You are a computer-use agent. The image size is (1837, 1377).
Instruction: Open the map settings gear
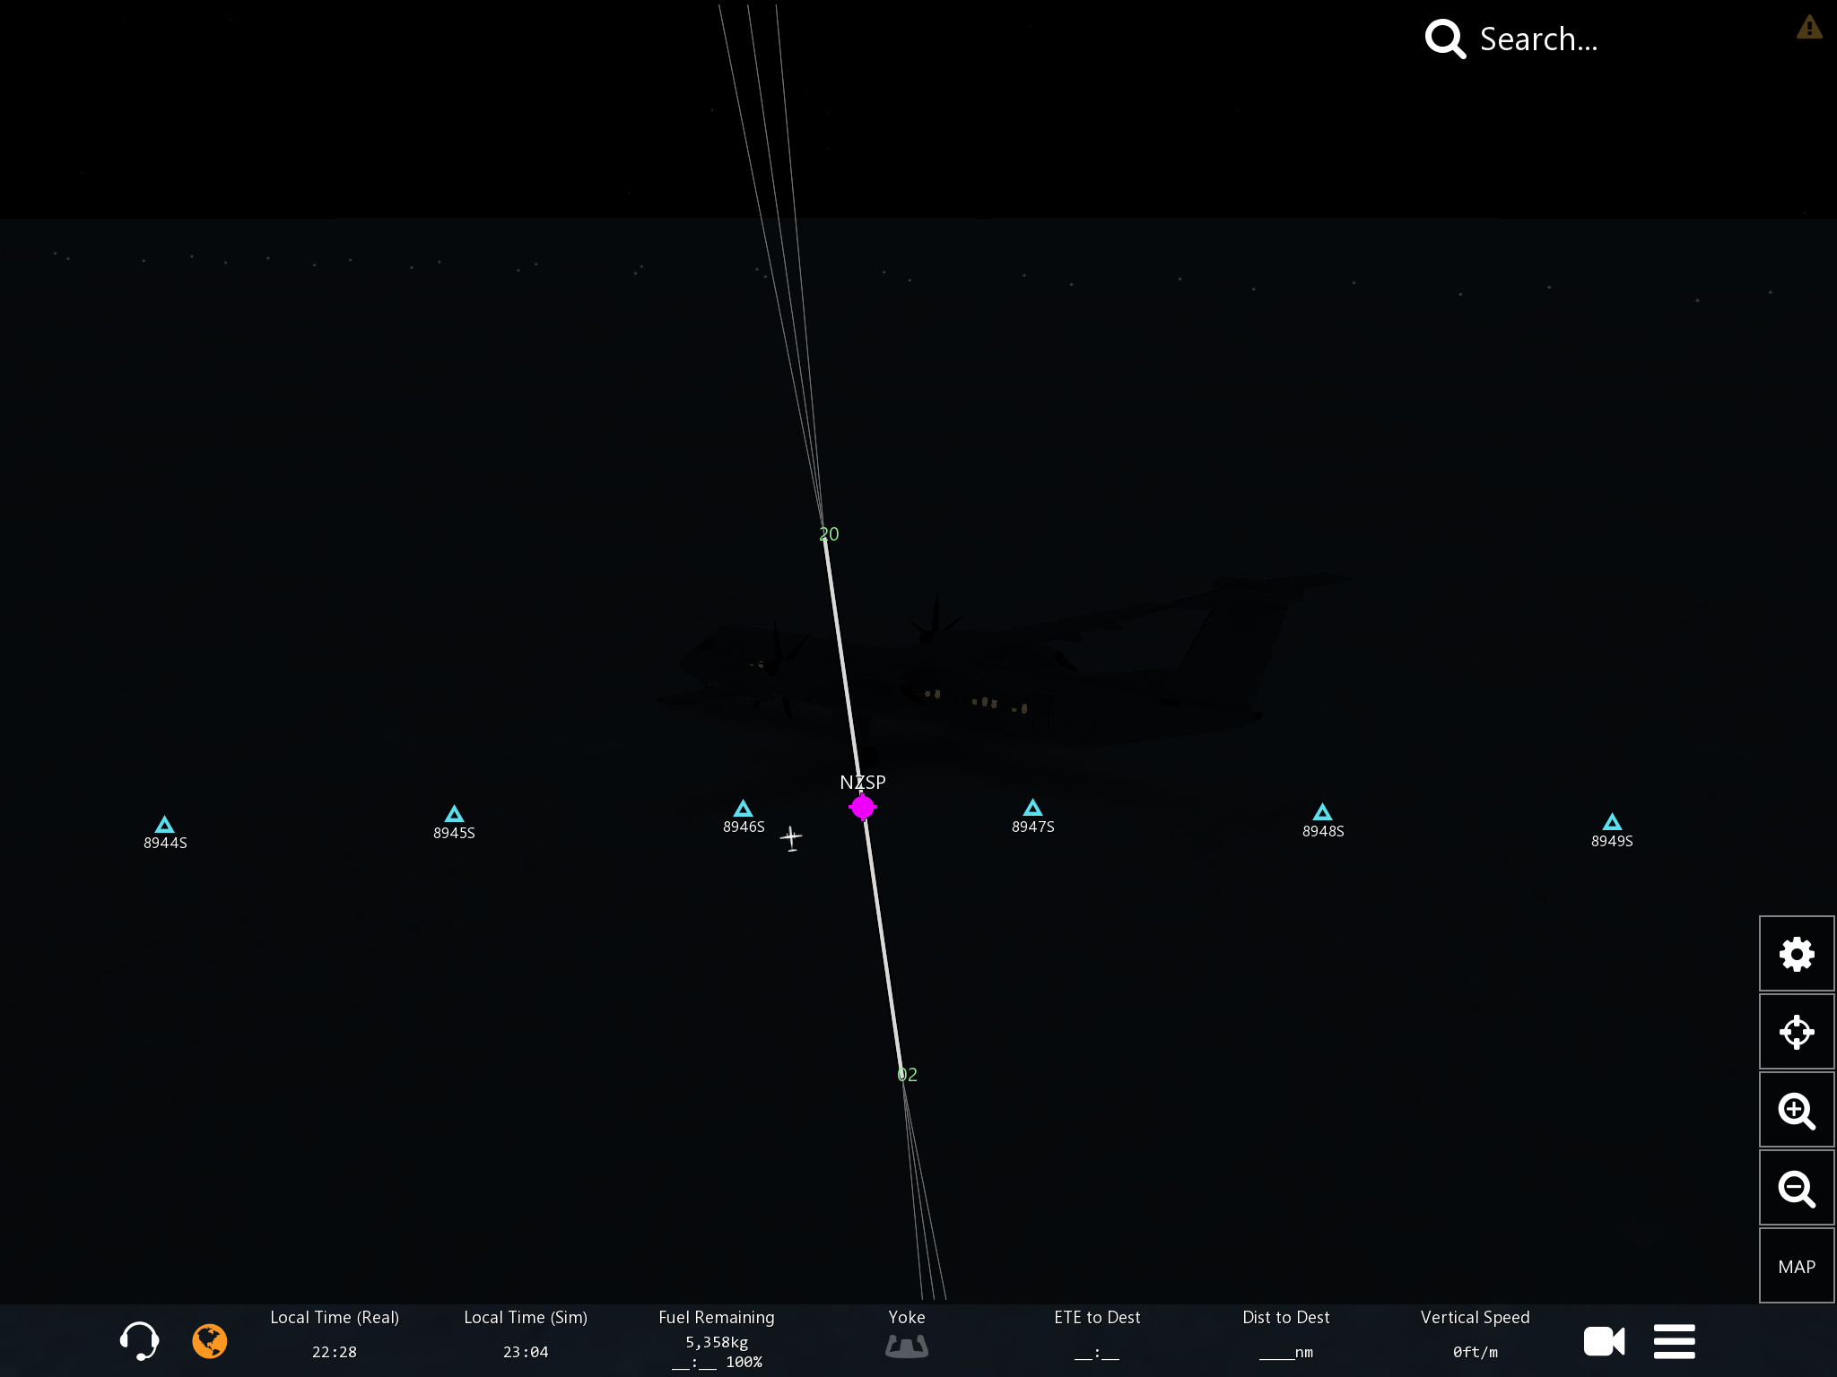(1796, 954)
